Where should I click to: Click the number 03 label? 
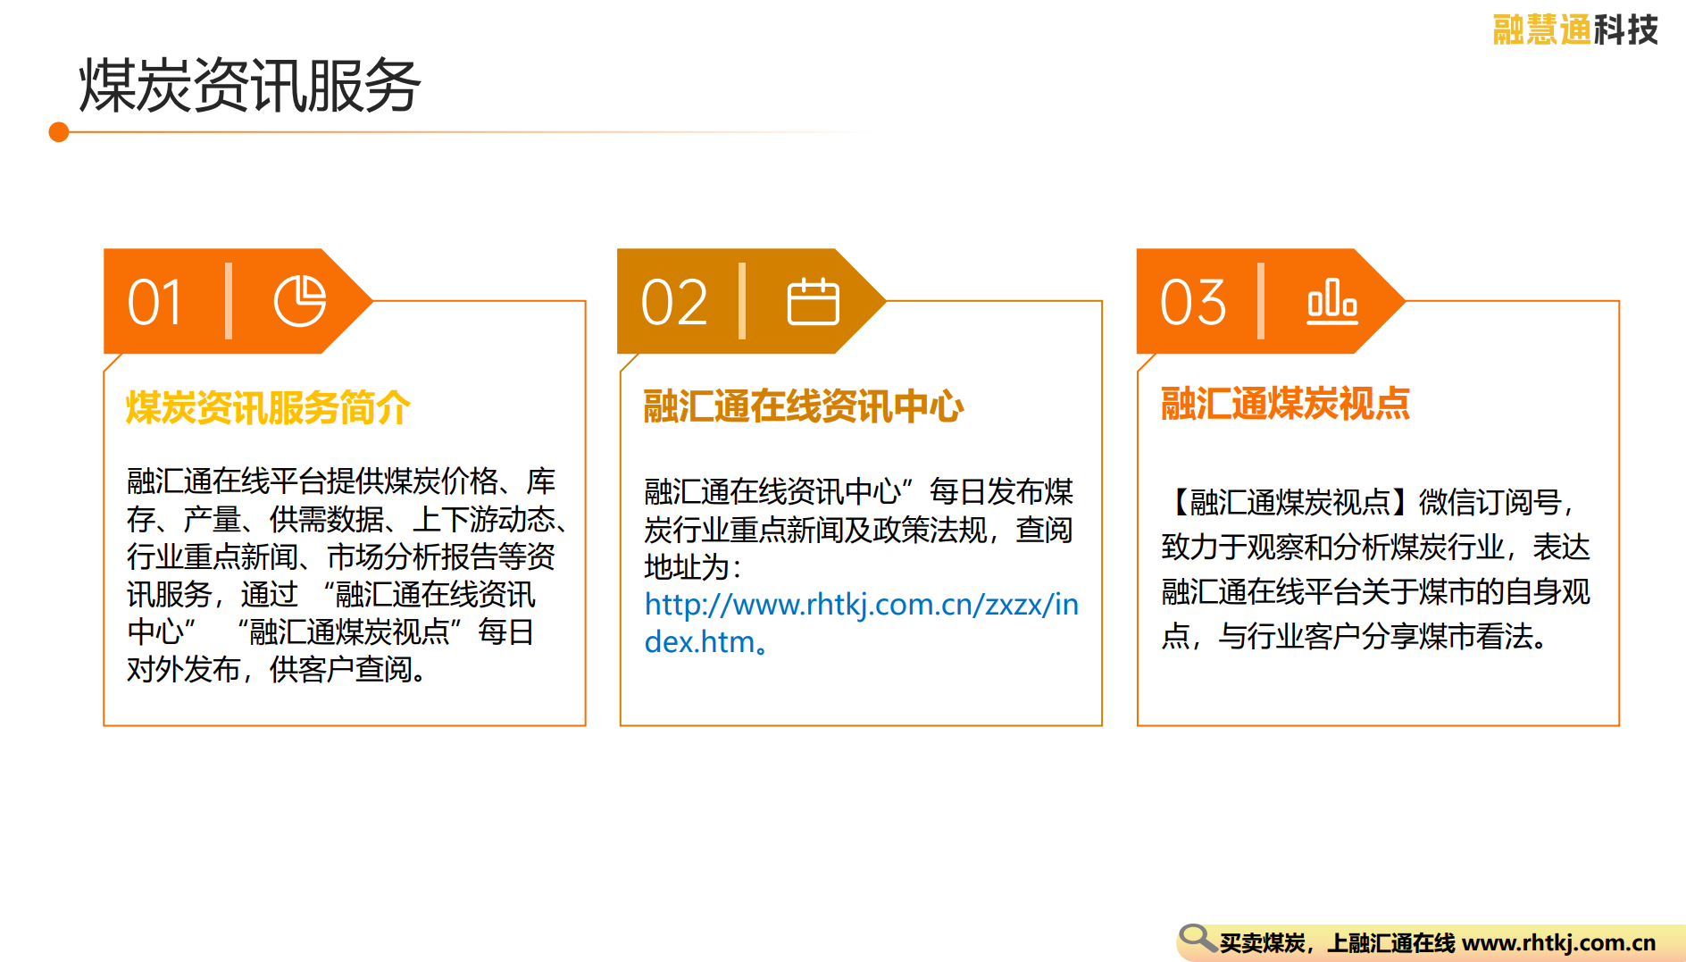(1193, 302)
